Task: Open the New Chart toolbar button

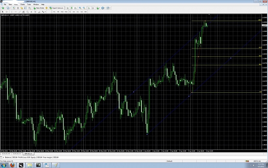Action: 3,8
